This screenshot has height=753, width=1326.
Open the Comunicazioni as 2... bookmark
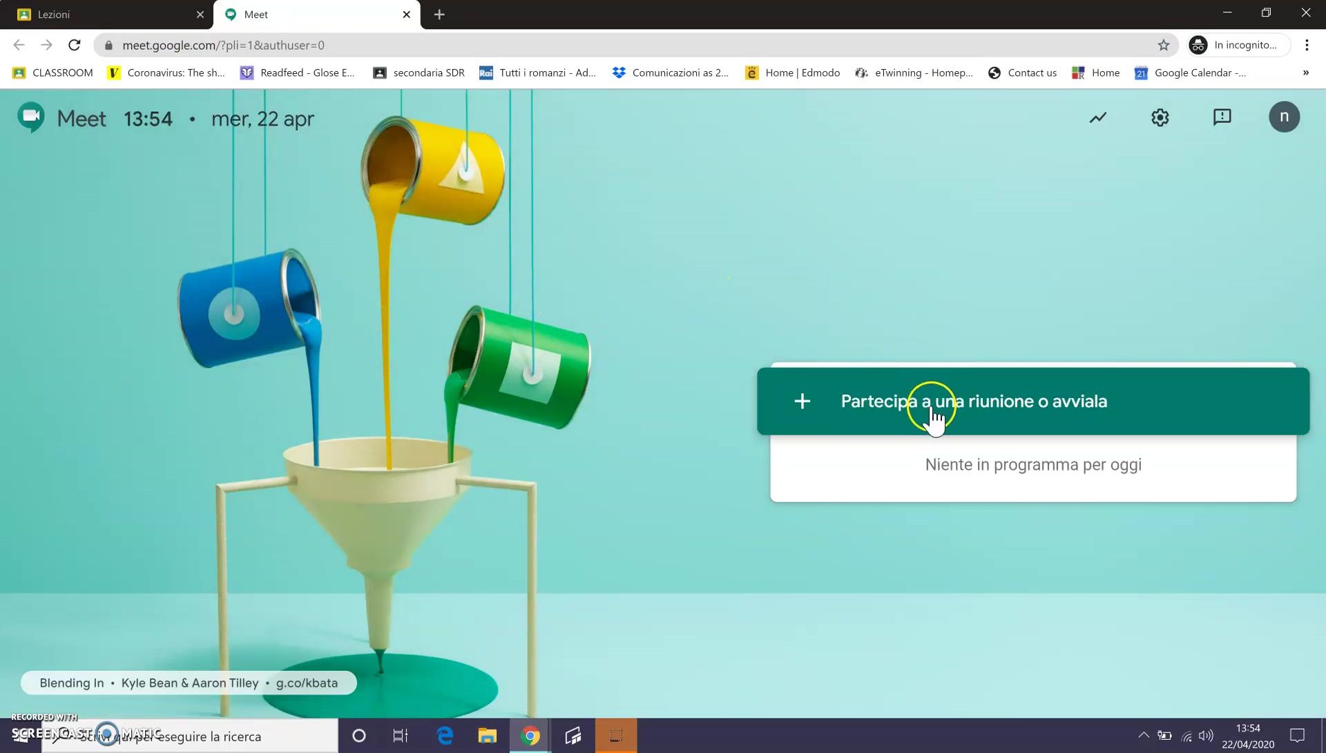pos(671,73)
